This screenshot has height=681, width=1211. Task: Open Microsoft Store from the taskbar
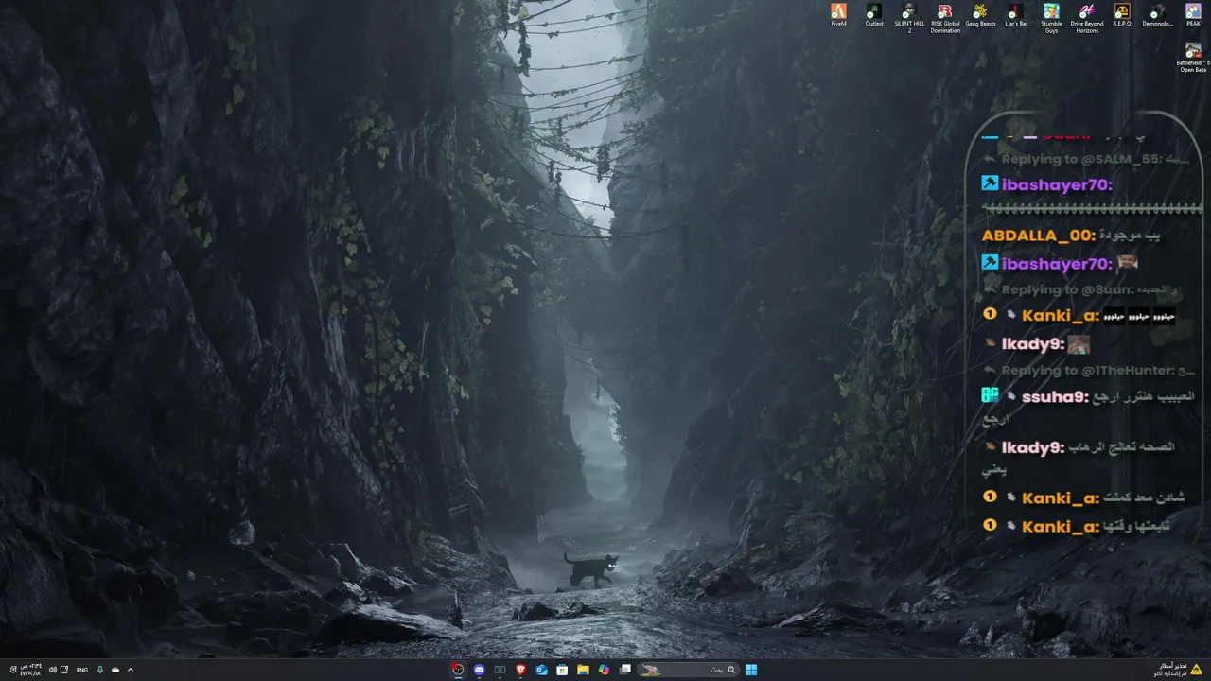coord(562,670)
